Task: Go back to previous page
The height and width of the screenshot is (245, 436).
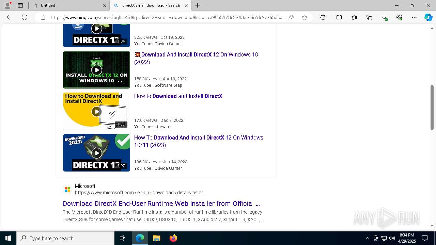Action: point(10,17)
